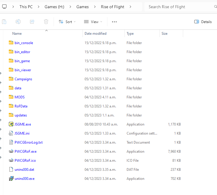Expand chevron between Games and Rise of Flight
Viewport: 217px width, 195px height.
coord(95,7)
